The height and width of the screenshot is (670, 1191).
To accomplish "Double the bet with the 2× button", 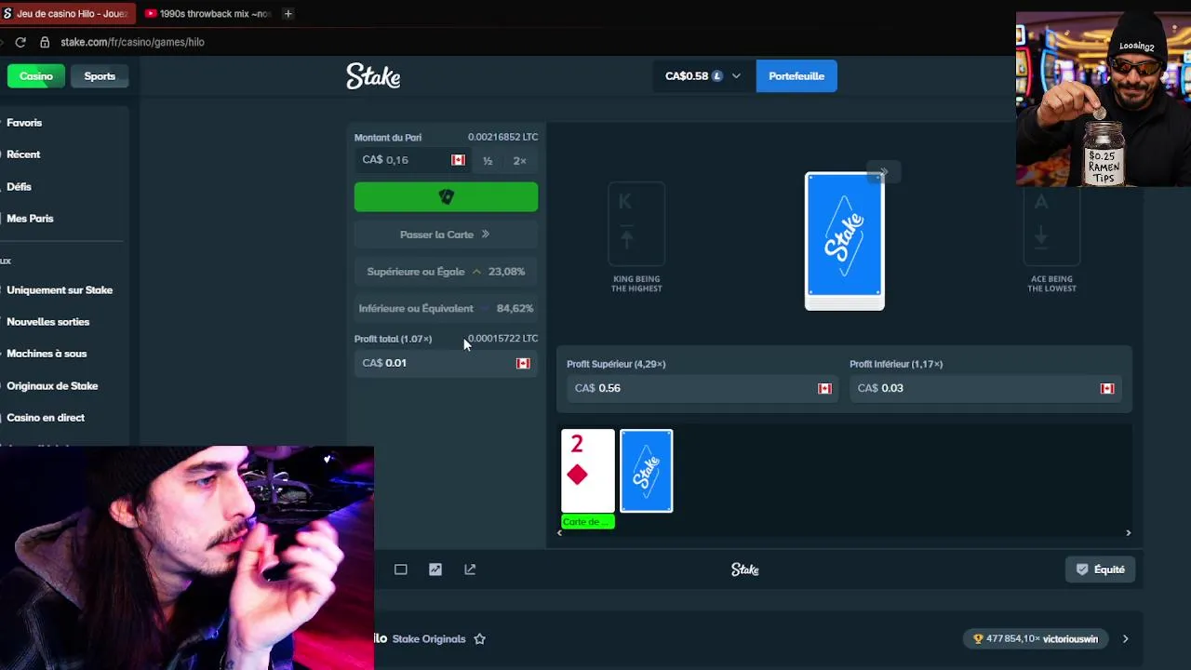I will coord(519,161).
